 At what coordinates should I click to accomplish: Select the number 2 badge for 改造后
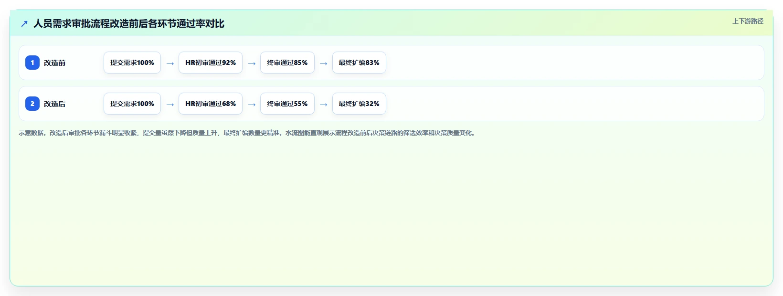pyautogui.click(x=32, y=104)
